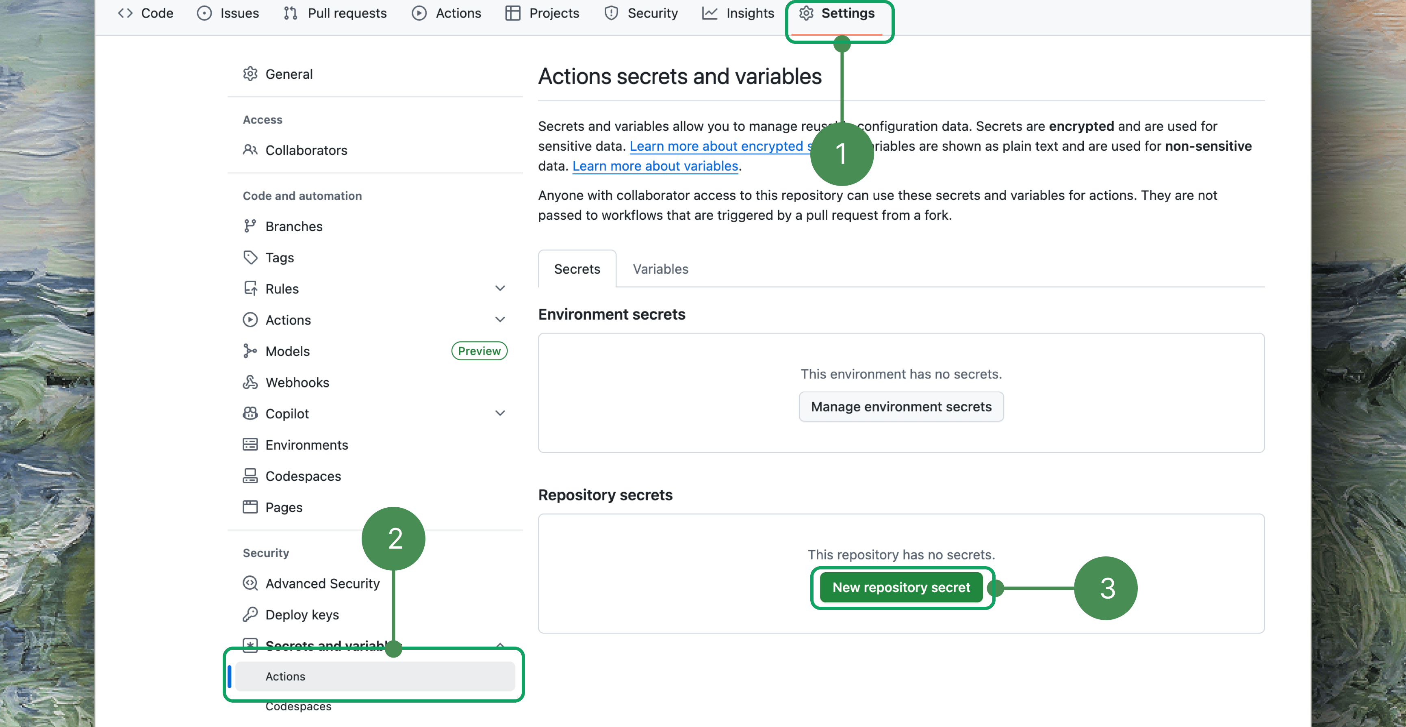The width and height of the screenshot is (1406, 727).
Task: Open Branches settings
Action: tap(375, 226)
